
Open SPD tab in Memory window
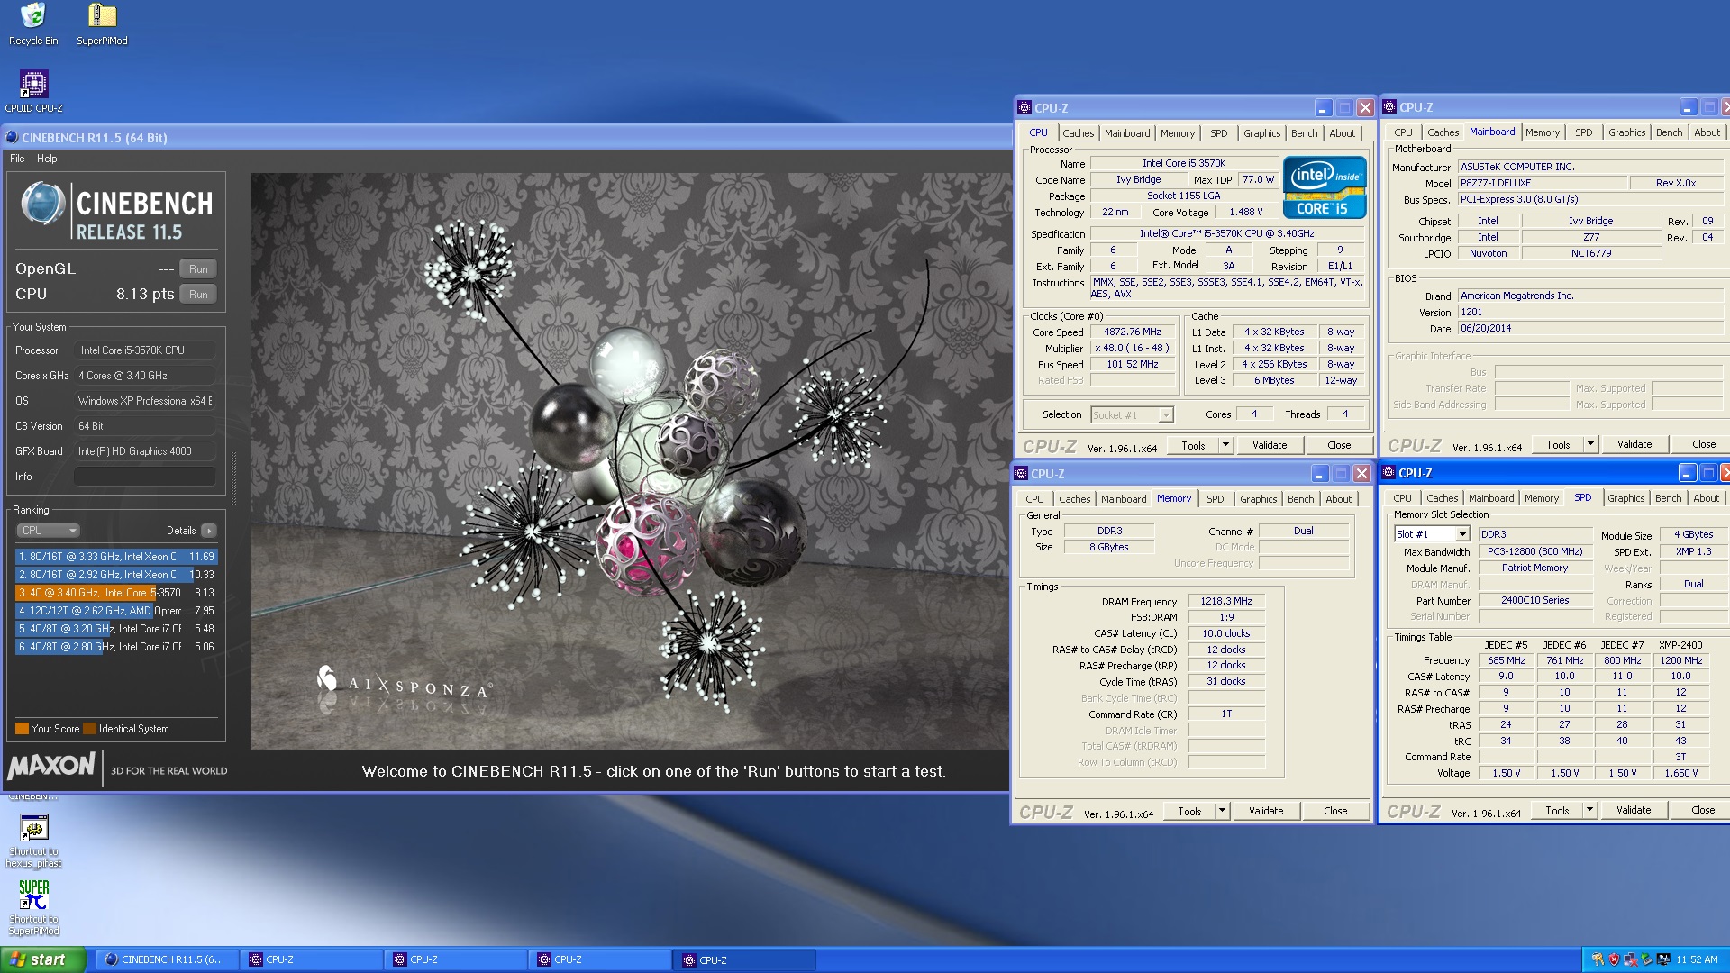[1216, 499]
